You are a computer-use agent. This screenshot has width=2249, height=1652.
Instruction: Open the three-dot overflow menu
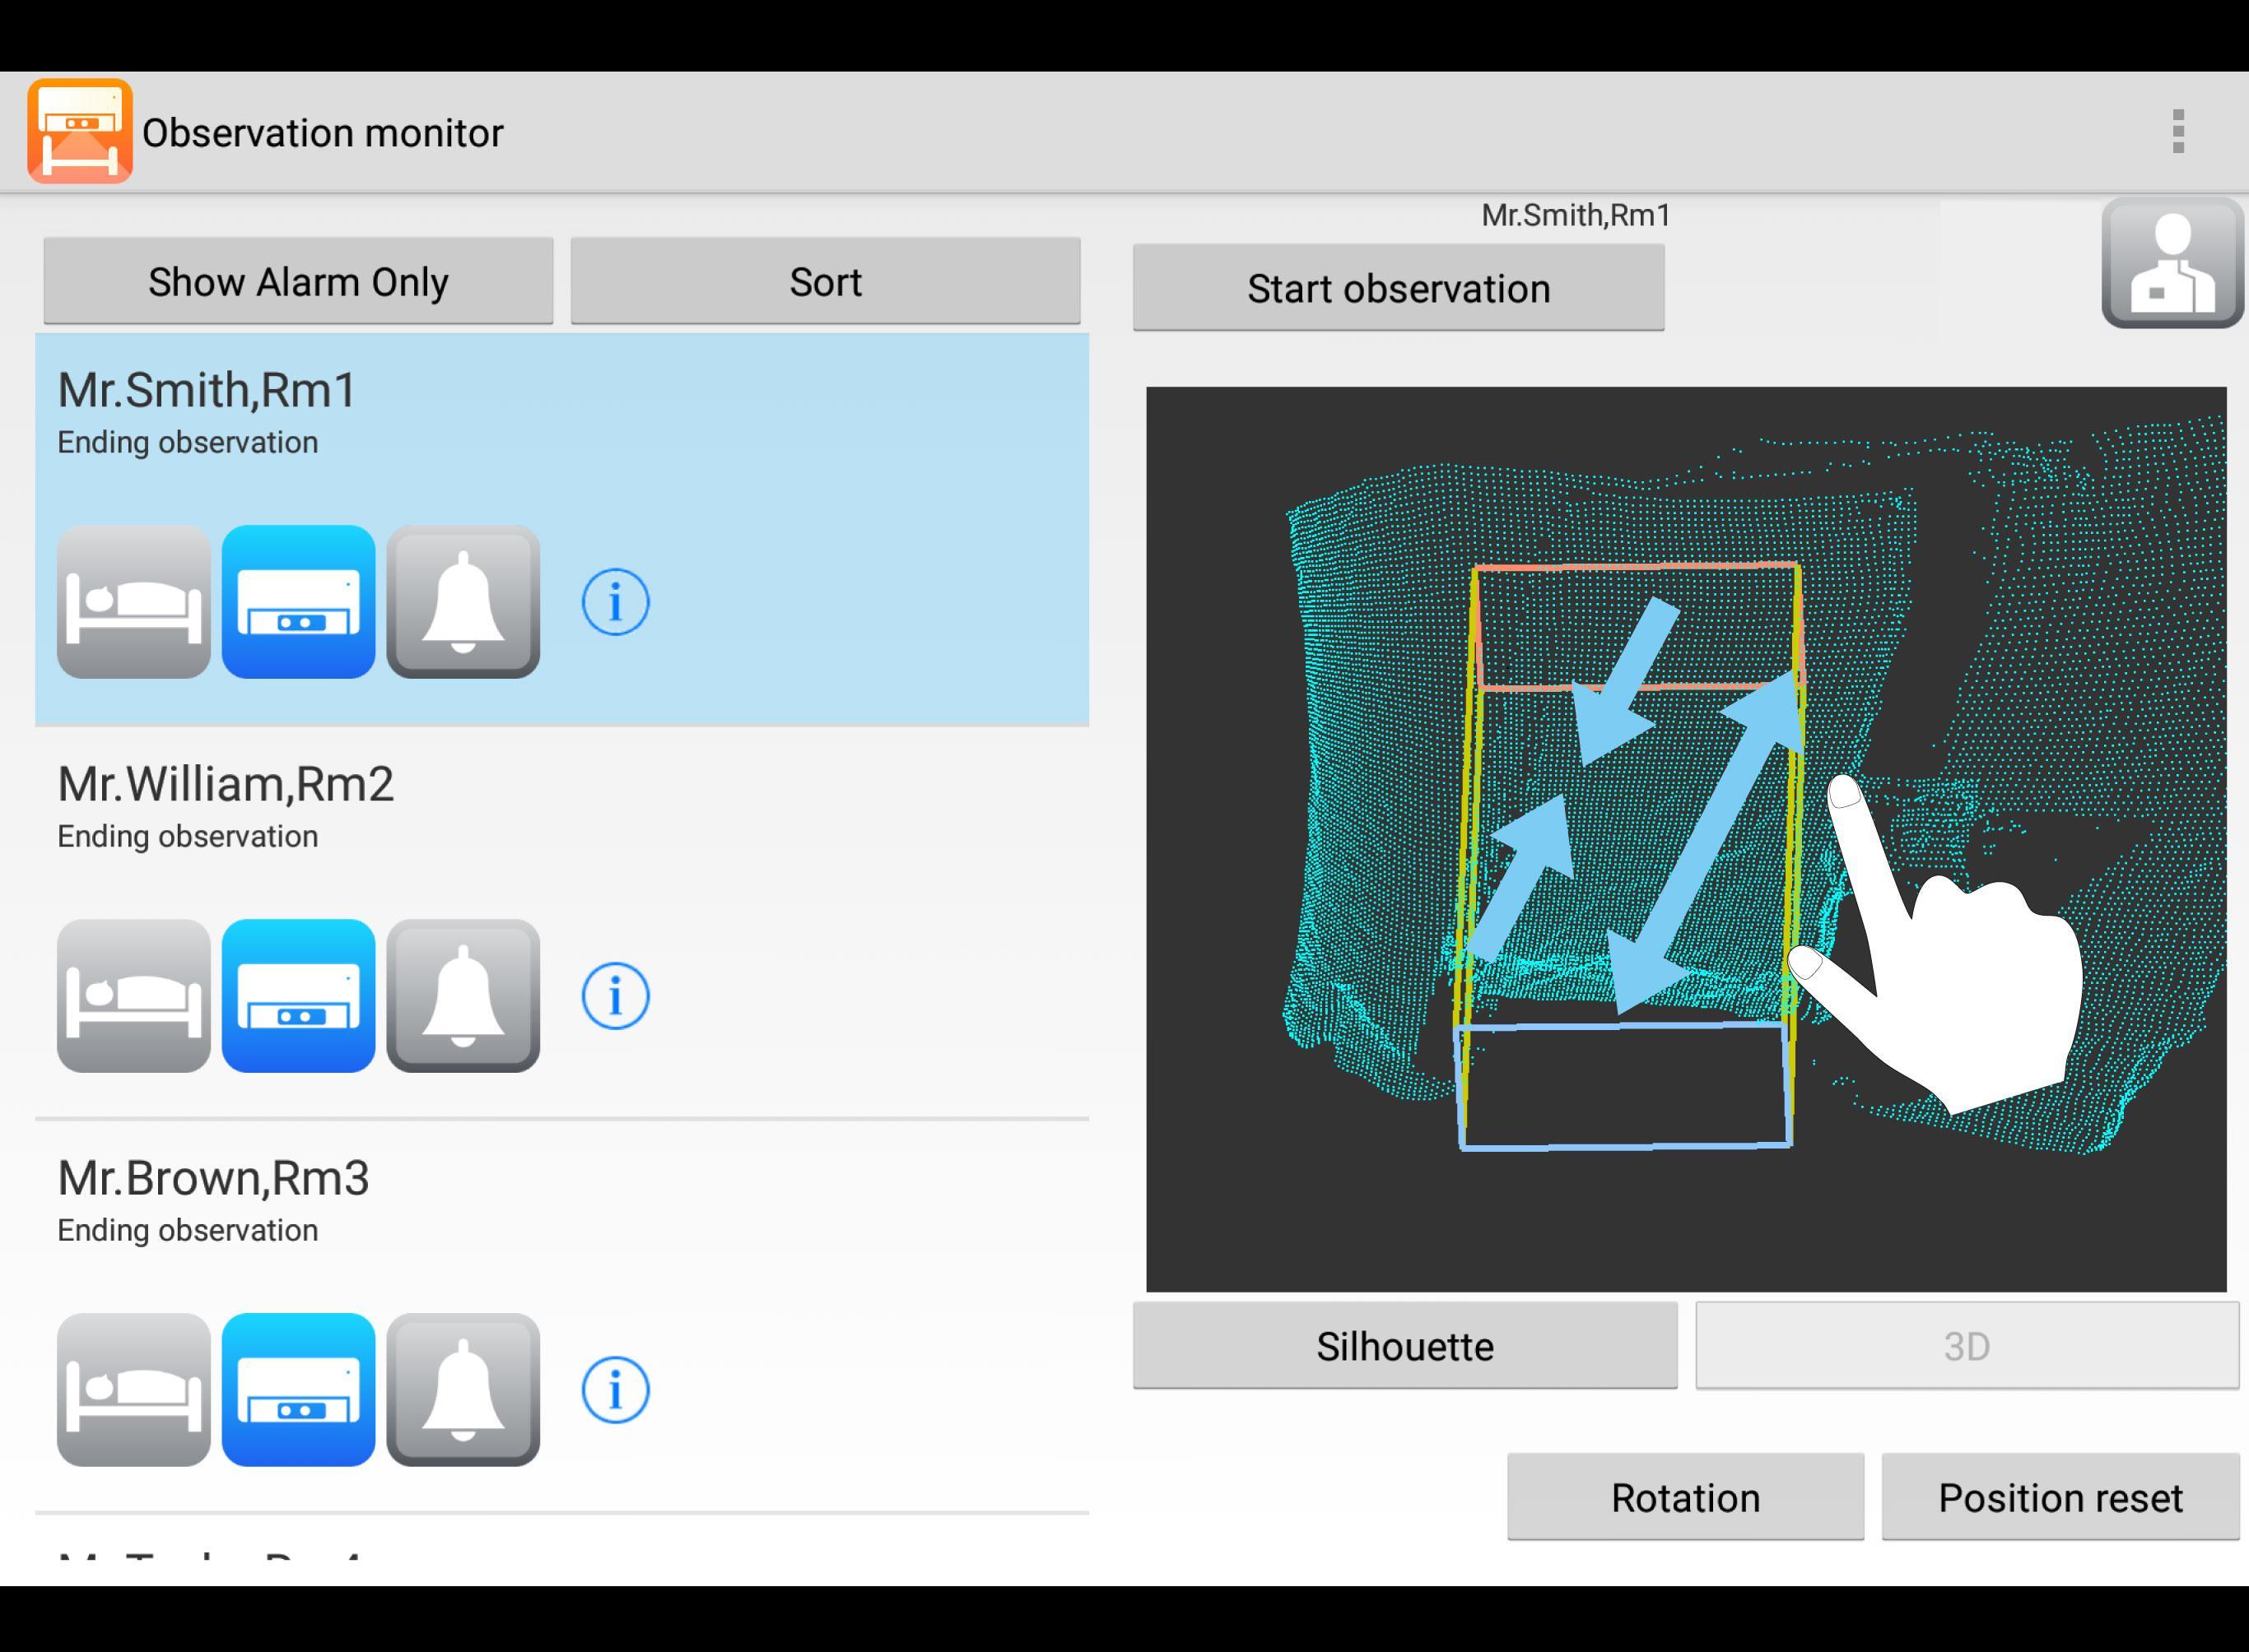pyautogui.click(x=2178, y=131)
